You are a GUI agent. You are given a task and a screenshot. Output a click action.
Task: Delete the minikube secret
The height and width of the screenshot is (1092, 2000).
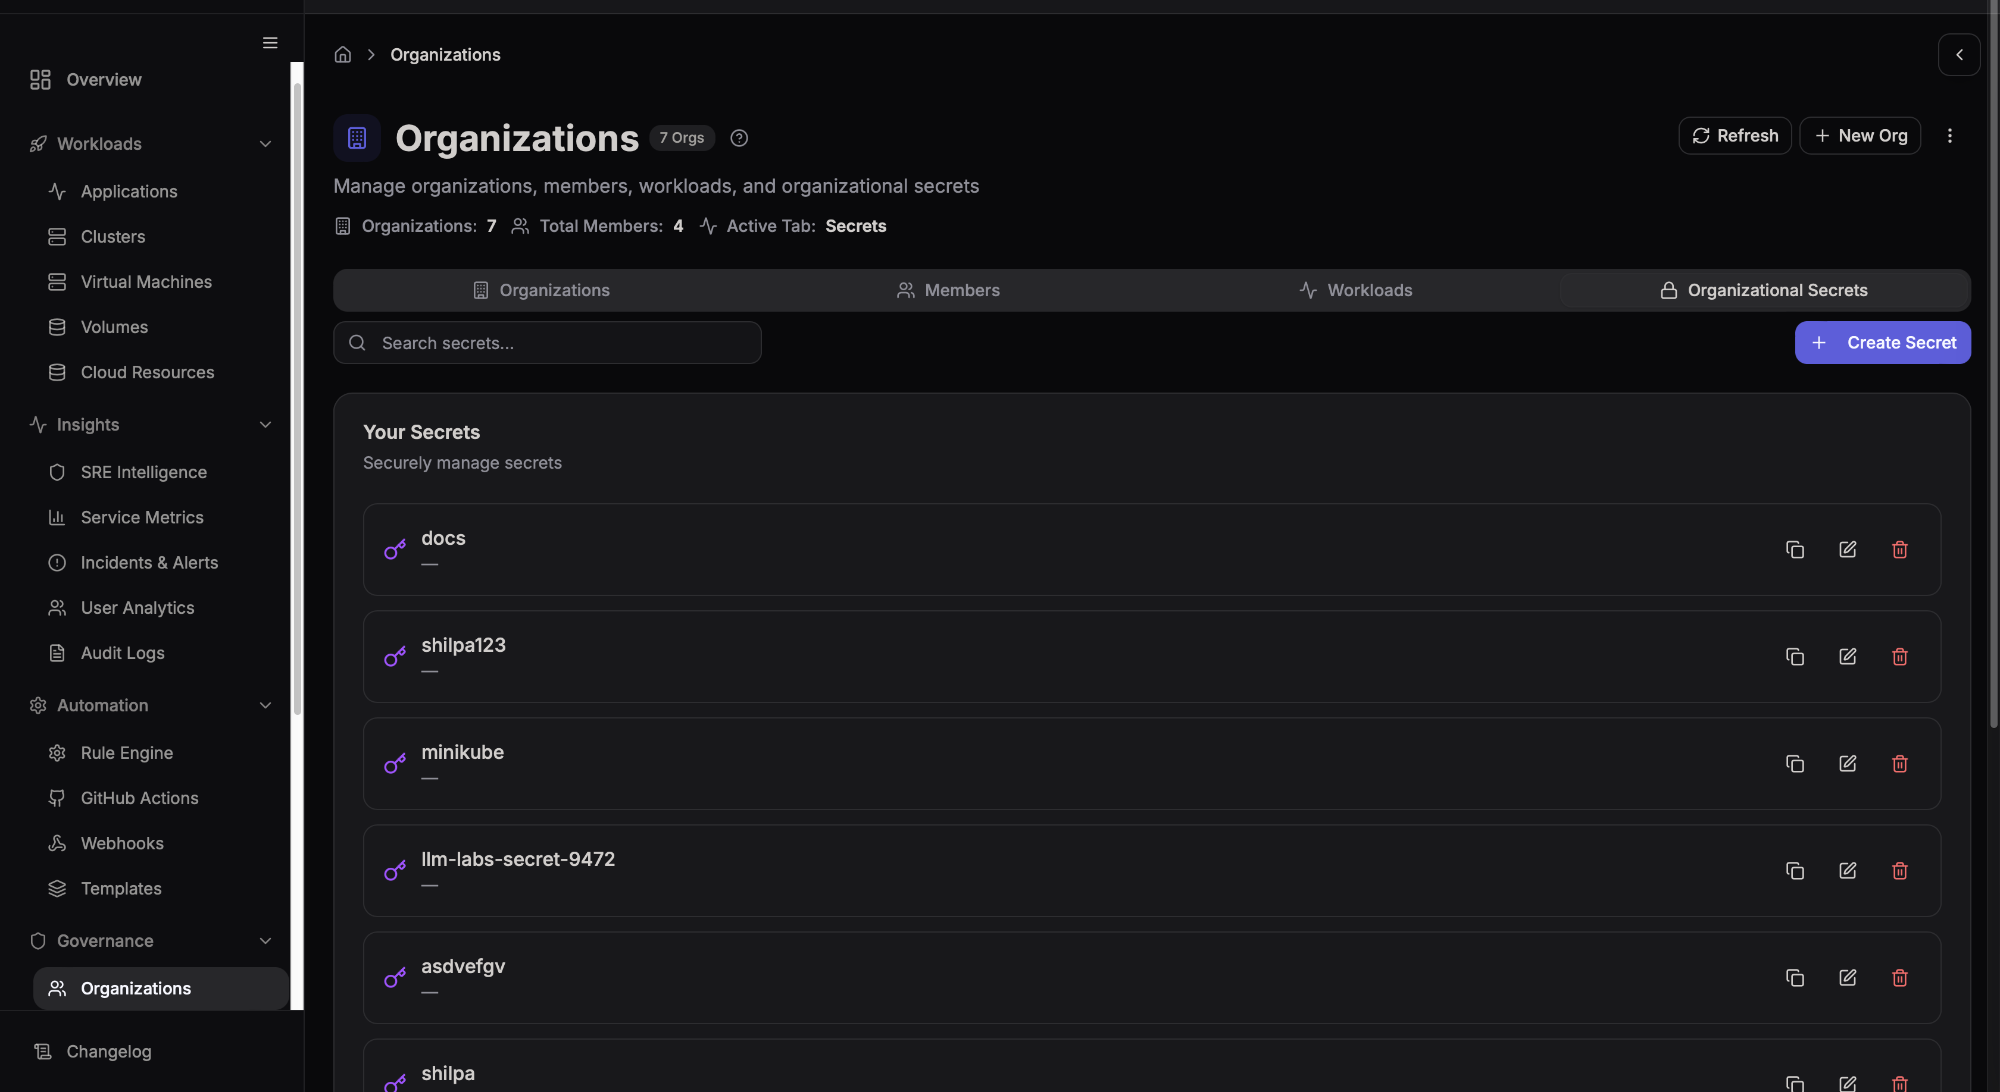(x=1899, y=764)
